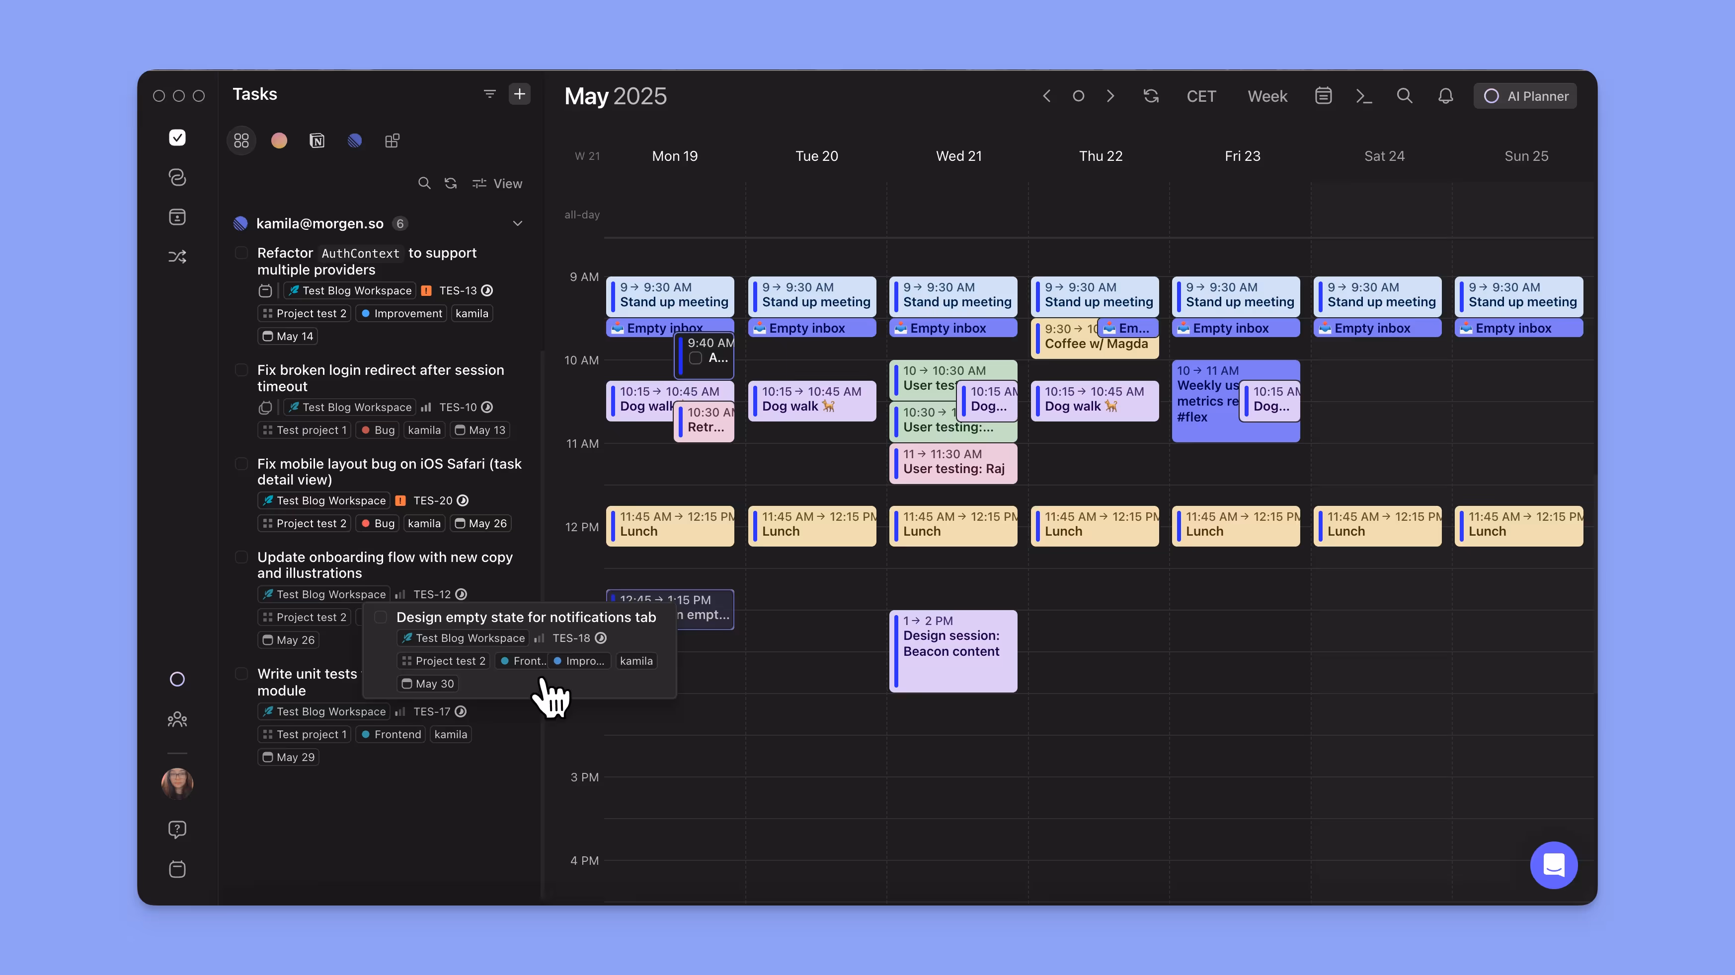Image resolution: width=1735 pixels, height=975 pixels.
Task: Collapse the kamila@morgen.so task list
Action: [x=517, y=223]
